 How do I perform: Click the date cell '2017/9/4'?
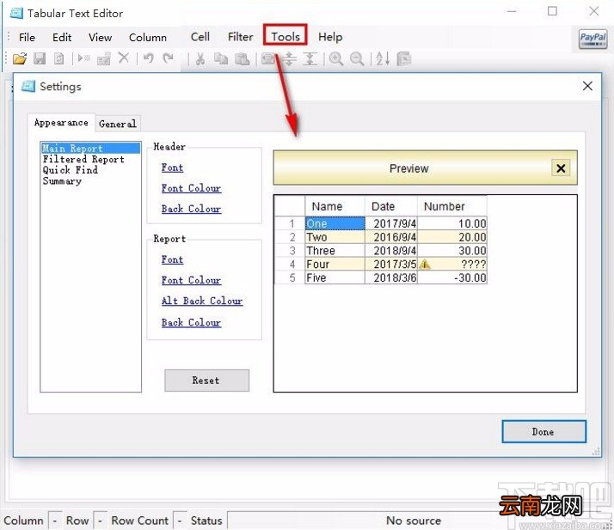tap(391, 223)
